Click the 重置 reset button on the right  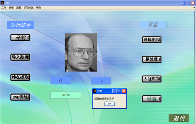pos(152,99)
